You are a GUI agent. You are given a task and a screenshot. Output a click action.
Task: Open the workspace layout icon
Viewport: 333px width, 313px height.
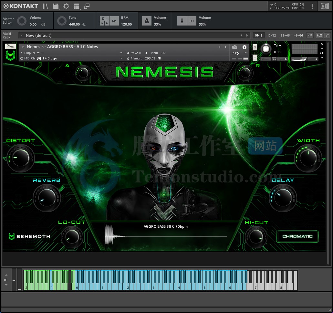[x=76, y=6]
